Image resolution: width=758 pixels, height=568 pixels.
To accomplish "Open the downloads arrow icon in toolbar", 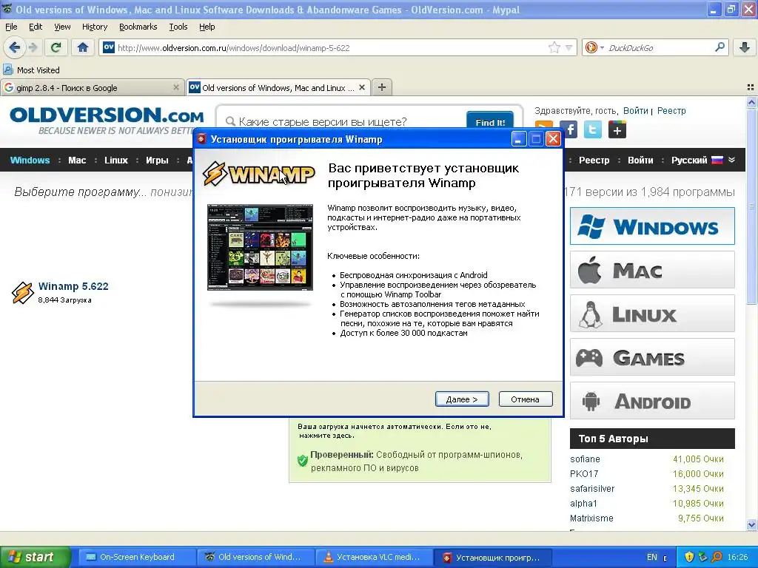I will (x=745, y=47).
